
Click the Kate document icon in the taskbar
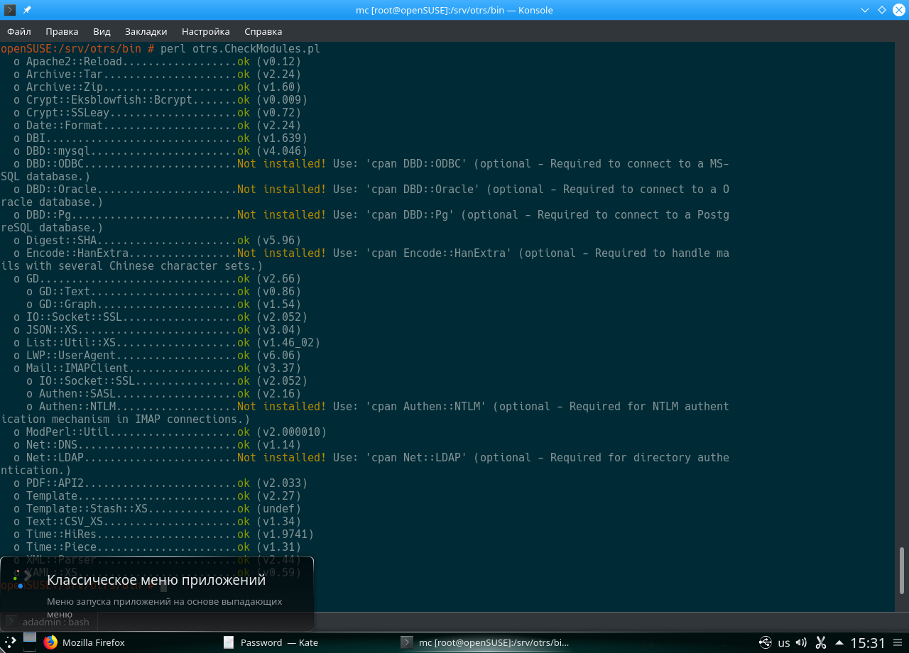click(x=229, y=642)
